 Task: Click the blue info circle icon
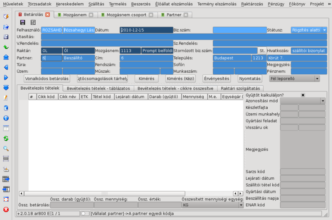click(x=6, y=118)
